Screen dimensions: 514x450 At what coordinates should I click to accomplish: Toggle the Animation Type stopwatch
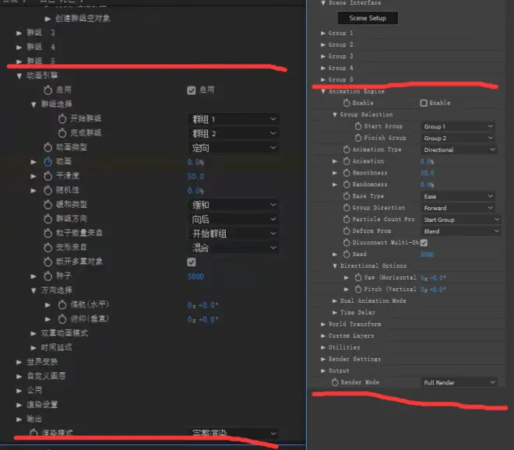[x=347, y=149]
